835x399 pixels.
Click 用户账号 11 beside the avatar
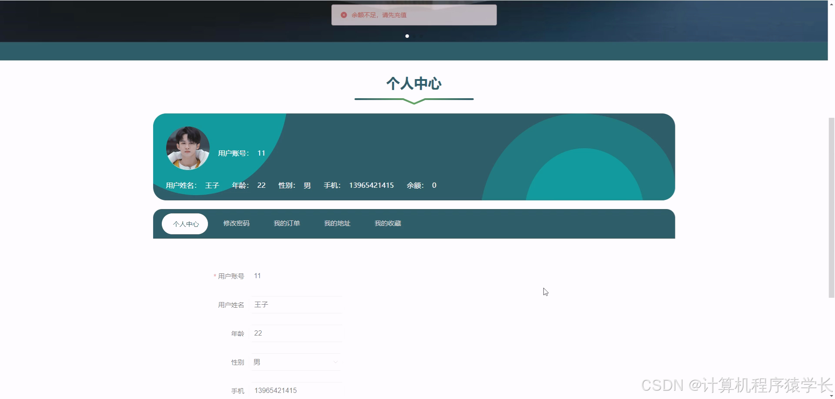[241, 153]
